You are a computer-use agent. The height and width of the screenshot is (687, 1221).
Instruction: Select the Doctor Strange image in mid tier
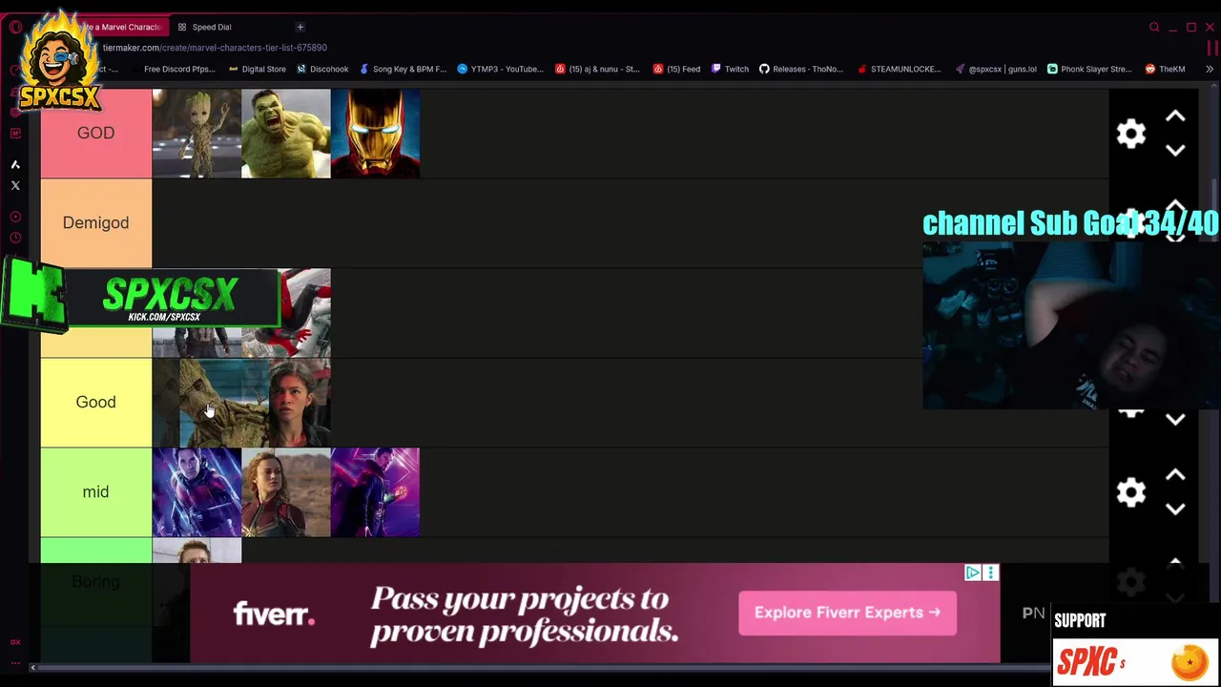point(375,492)
